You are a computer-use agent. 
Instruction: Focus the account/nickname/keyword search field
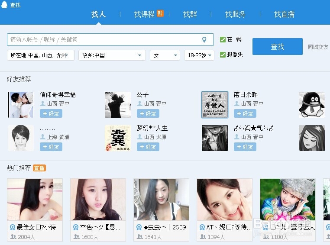point(110,39)
